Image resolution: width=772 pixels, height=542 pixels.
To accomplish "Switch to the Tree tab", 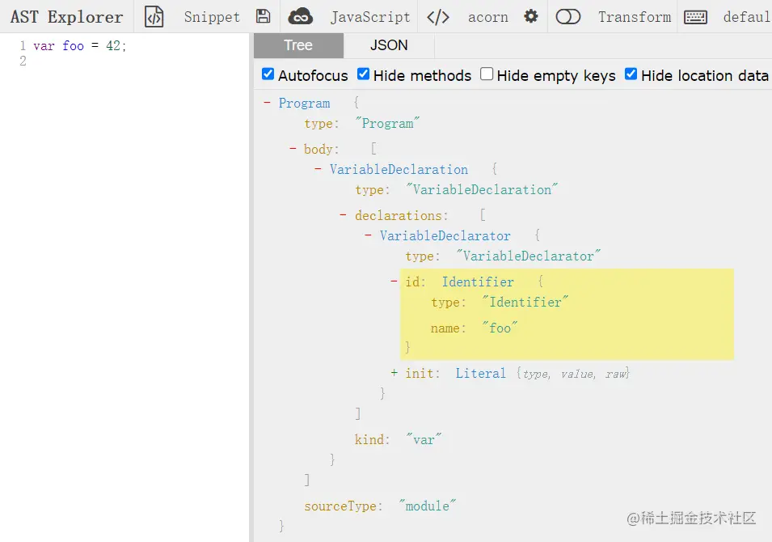I will pos(298,45).
